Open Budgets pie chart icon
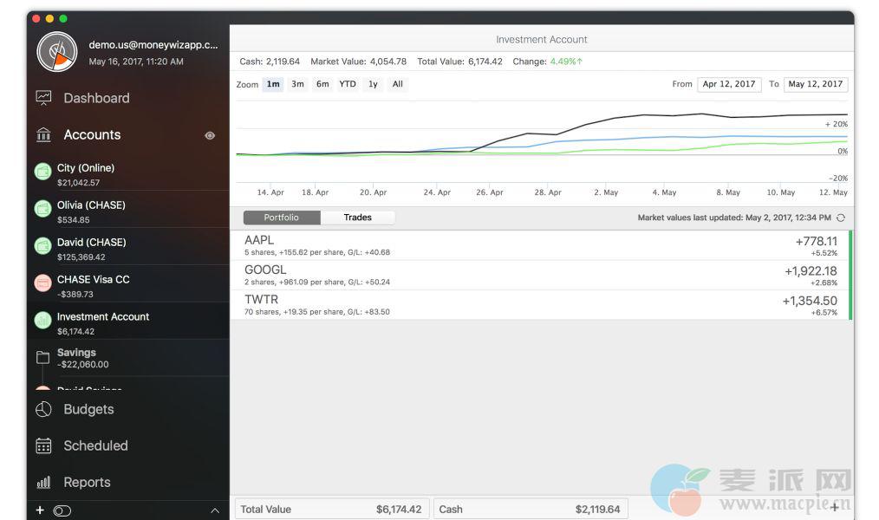 [43, 409]
